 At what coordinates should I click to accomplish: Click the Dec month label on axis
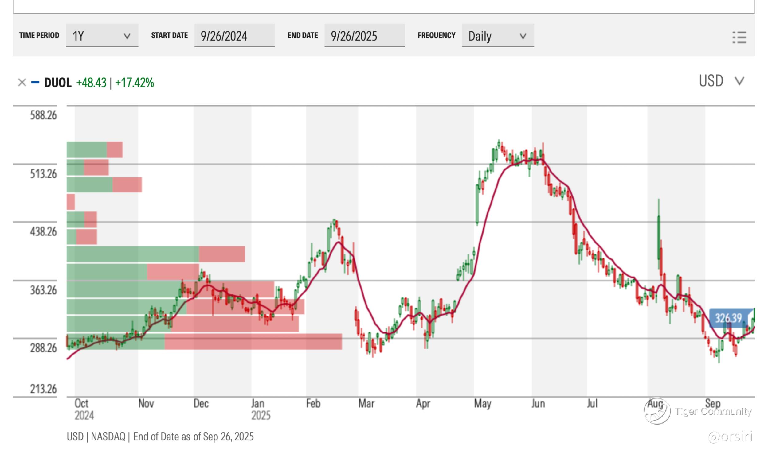click(201, 403)
